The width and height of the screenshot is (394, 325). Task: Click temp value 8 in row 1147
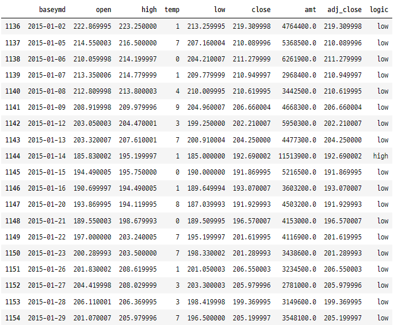[177, 204]
